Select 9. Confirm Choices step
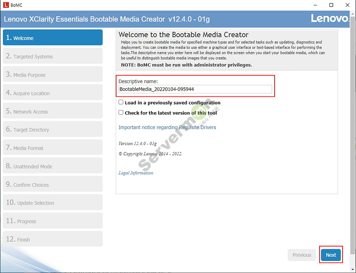Viewport: 356px width, 273px height. pos(53,184)
